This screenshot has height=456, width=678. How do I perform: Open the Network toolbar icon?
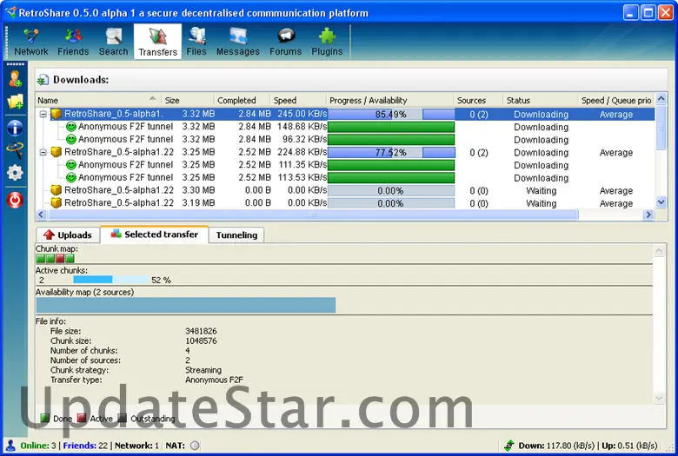(31, 42)
